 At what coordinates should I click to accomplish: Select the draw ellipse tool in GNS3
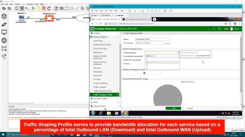click(72, 8)
